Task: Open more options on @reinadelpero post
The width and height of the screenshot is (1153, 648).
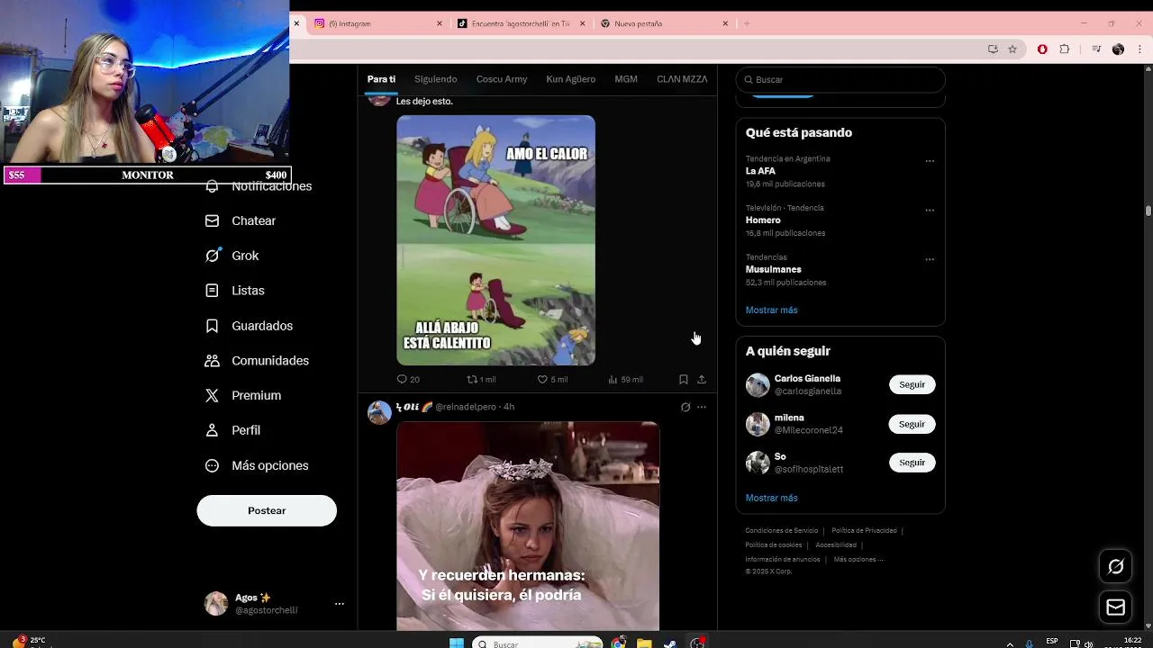Action: (x=702, y=407)
